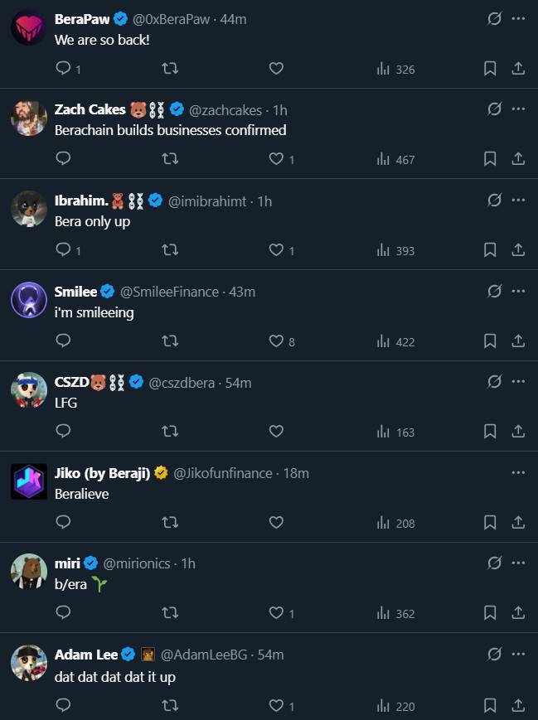Open the three-dot menu on Jiko's post
This screenshot has width=538, height=720.
518,472
